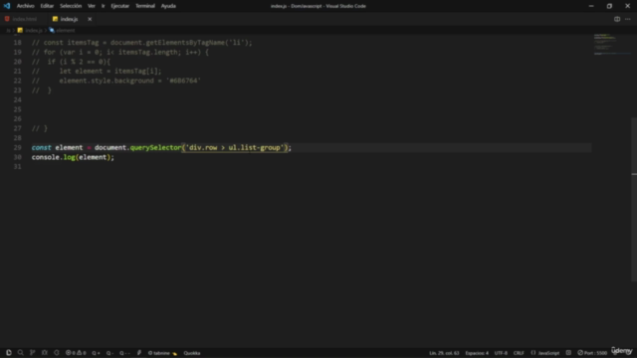Viewport: 637px width, 358px height.
Task: Open the tabnine status item
Action: click(162, 353)
